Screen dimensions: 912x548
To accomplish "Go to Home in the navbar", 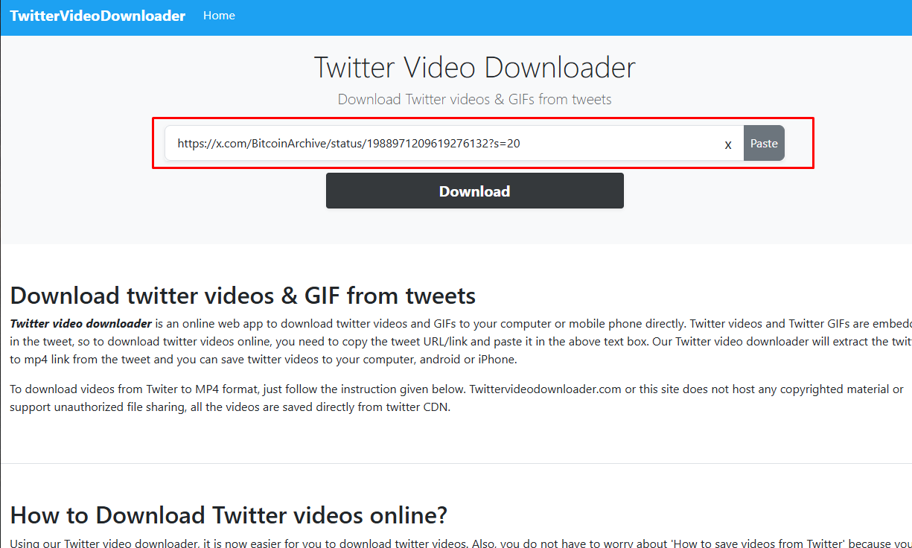I will coord(219,16).
